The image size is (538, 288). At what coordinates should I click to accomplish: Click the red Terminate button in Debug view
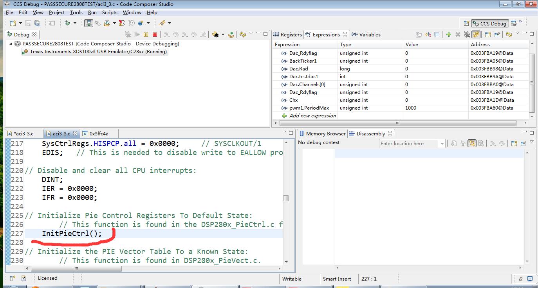(155, 35)
